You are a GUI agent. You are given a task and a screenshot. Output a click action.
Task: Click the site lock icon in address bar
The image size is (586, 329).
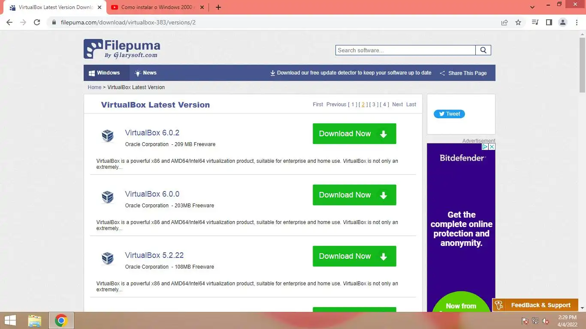click(x=54, y=22)
